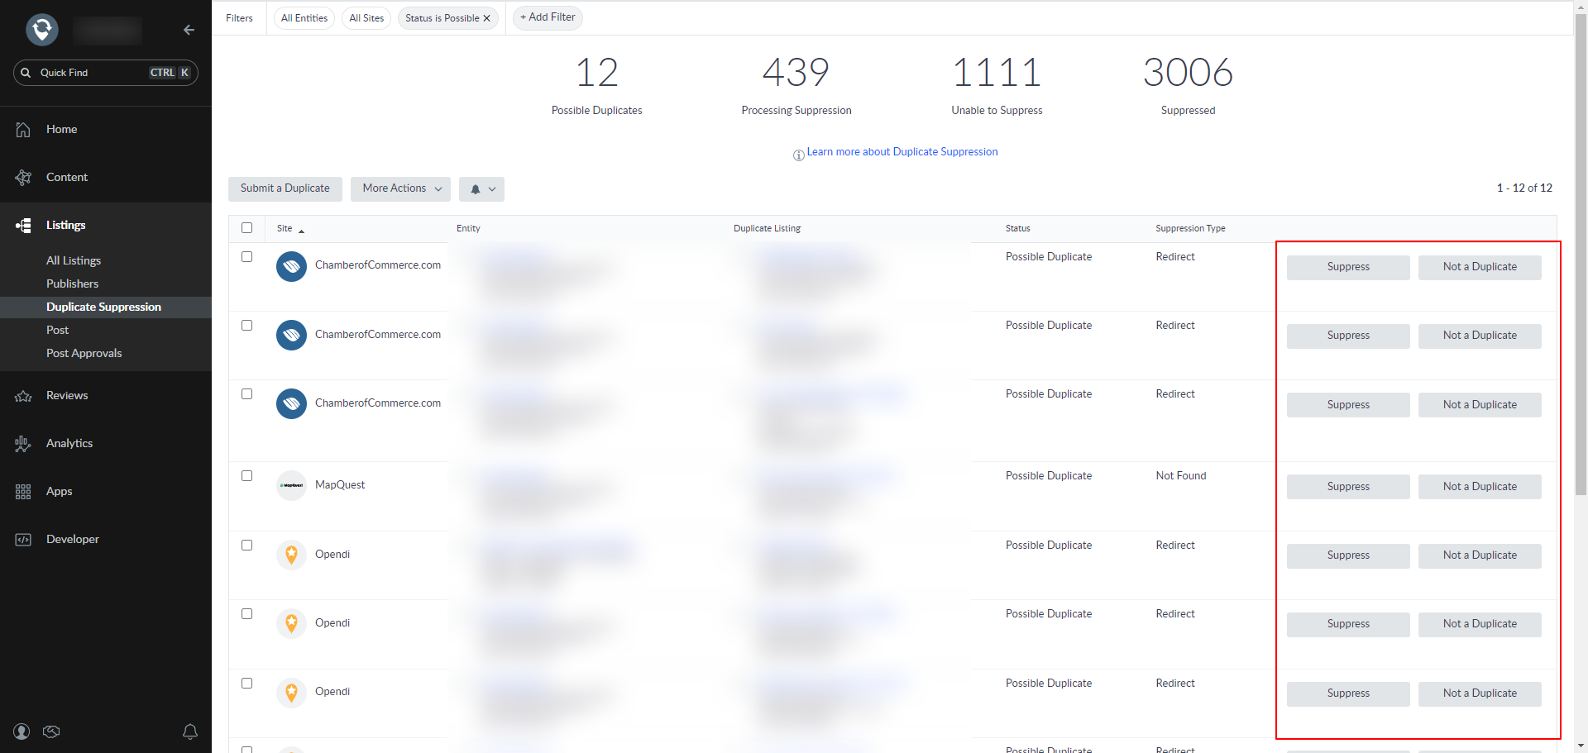Expand the More Actions dropdown
1588x753 pixels.
tap(400, 188)
